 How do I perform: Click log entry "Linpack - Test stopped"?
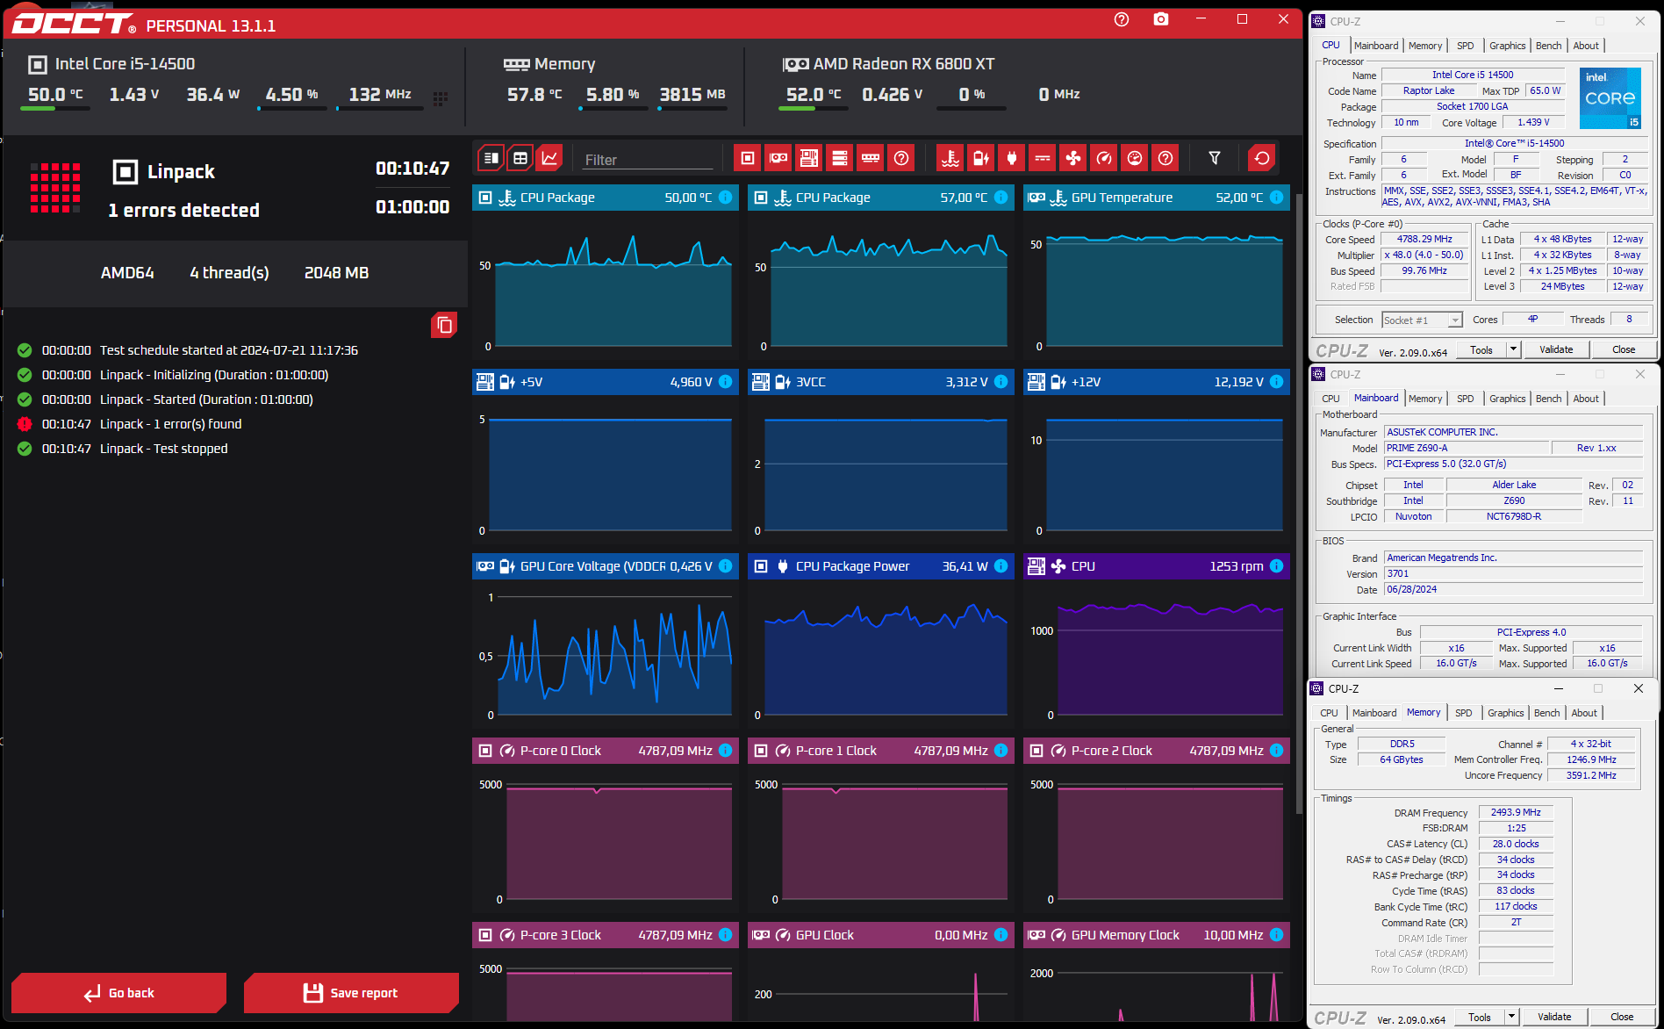(163, 449)
